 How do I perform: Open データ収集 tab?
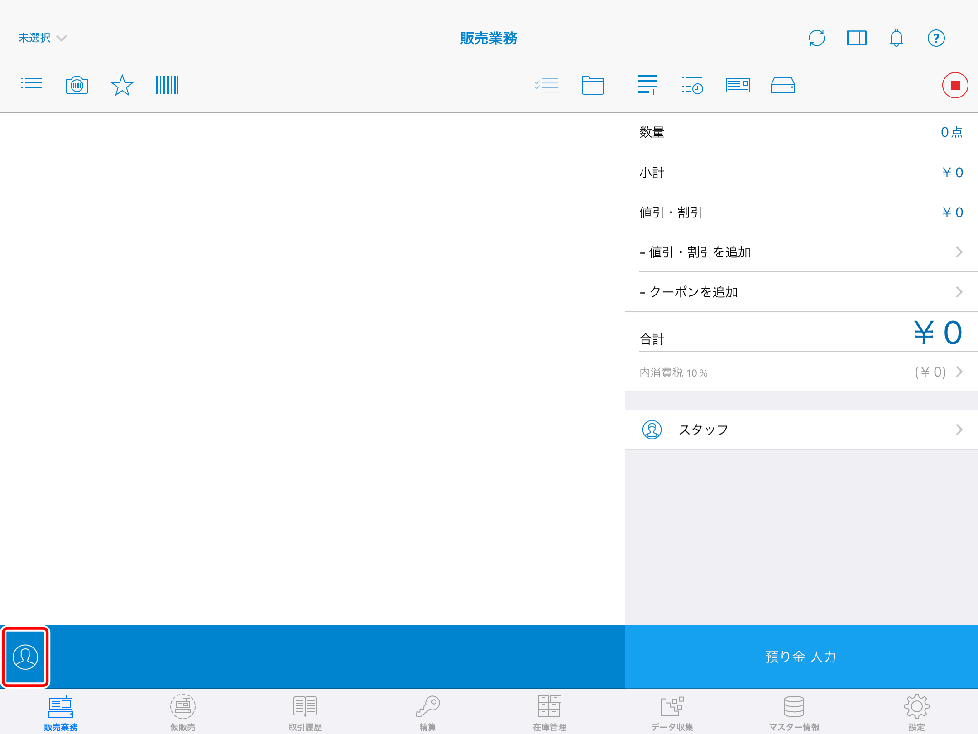672,713
